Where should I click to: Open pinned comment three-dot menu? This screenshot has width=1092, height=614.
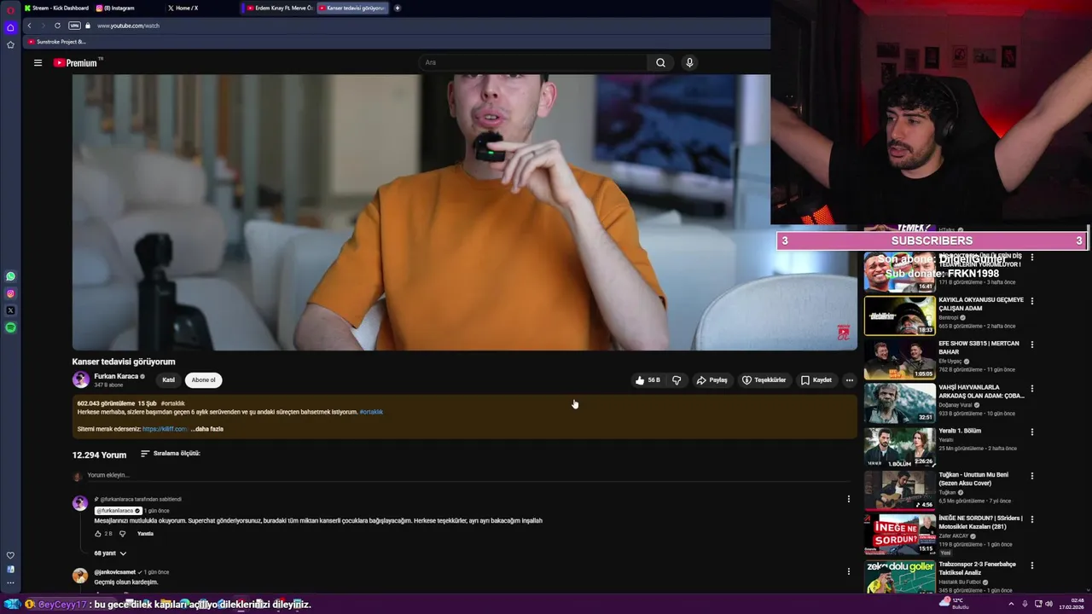tap(848, 499)
